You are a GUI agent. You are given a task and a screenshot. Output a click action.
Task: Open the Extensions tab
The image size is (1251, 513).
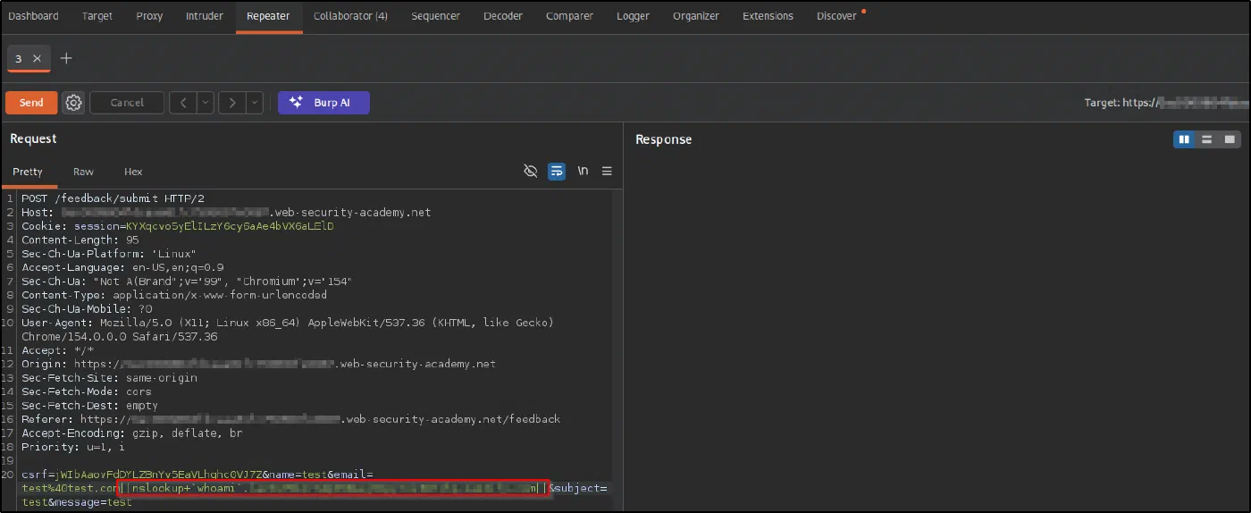tap(768, 16)
